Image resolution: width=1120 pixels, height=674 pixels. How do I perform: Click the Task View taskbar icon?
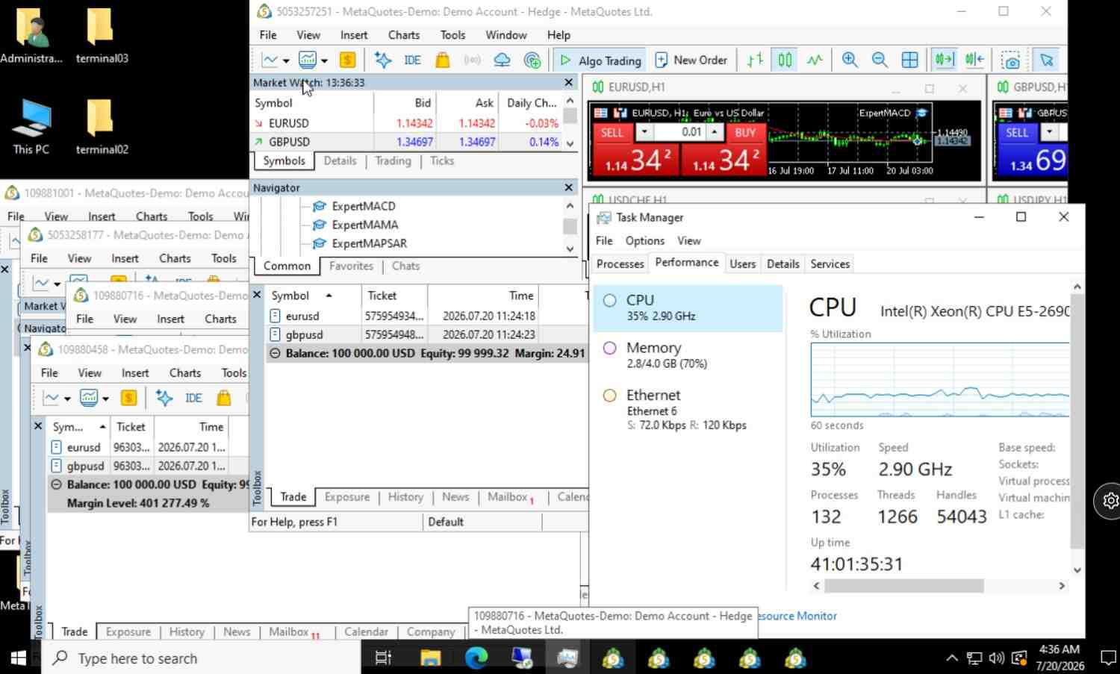point(384,658)
